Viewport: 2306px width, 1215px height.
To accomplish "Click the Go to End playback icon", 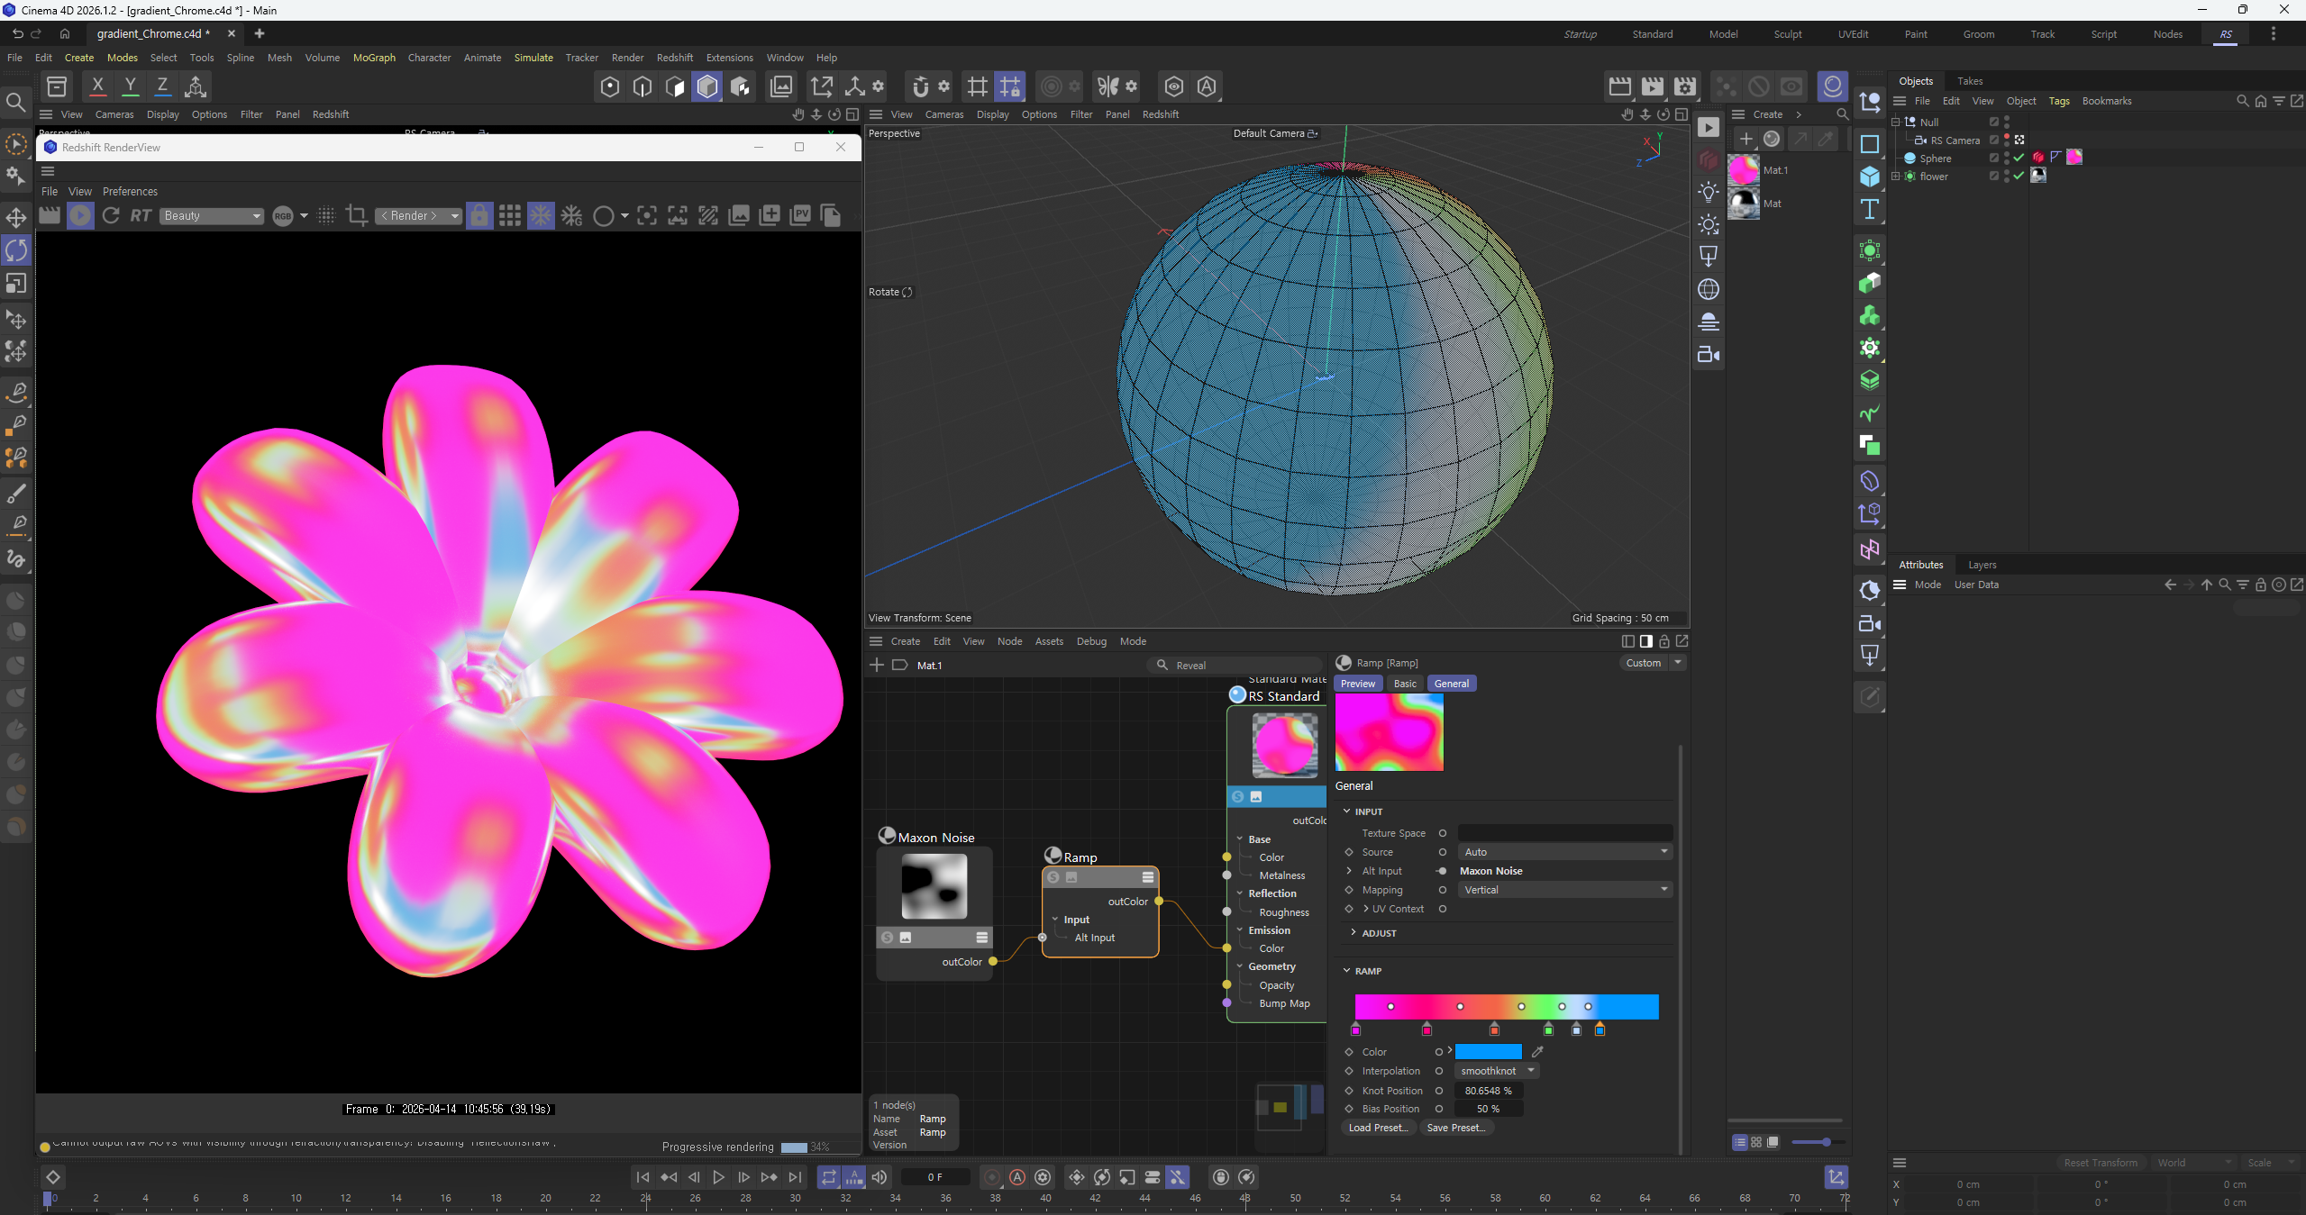I will click(x=795, y=1176).
